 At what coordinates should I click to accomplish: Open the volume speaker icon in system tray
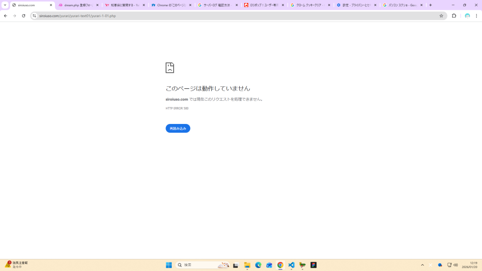tap(455, 265)
